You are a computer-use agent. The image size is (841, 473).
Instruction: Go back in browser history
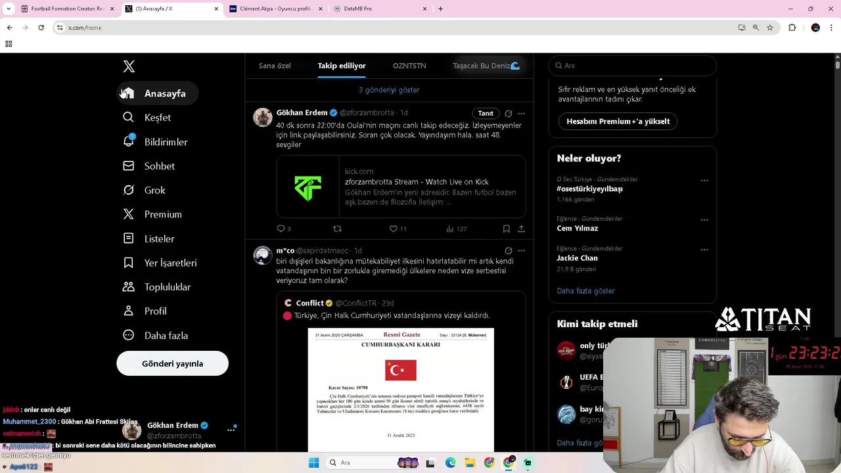pyautogui.click(x=9, y=28)
